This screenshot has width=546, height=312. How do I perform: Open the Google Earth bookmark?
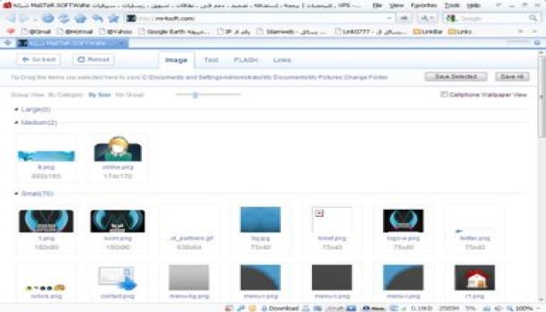pos(174,32)
